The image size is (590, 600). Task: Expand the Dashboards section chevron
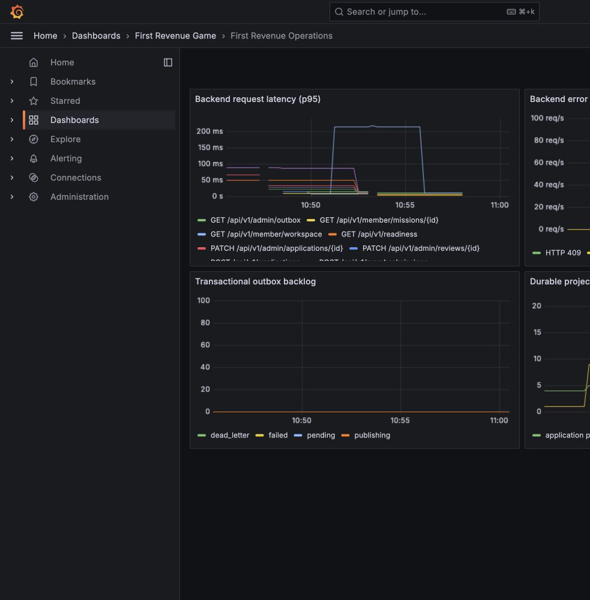12,120
